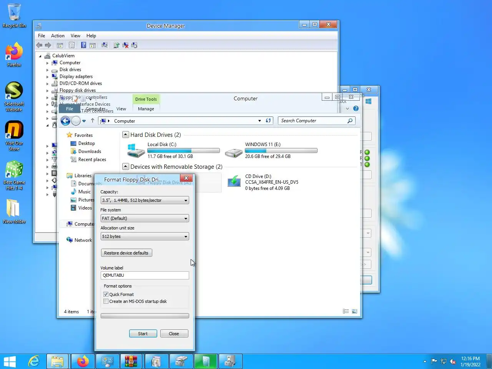Select Floppy disk drives tree item
Viewport: 492px width, 369px height.
(x=78, y=90)
